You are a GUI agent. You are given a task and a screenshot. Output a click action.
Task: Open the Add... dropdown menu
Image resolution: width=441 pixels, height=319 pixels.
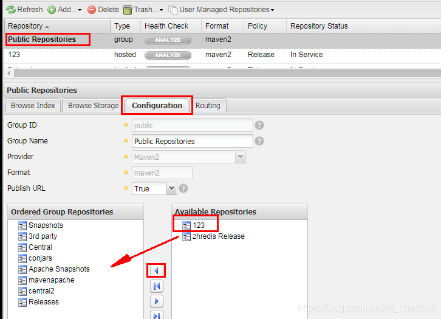tap(64, 10)
